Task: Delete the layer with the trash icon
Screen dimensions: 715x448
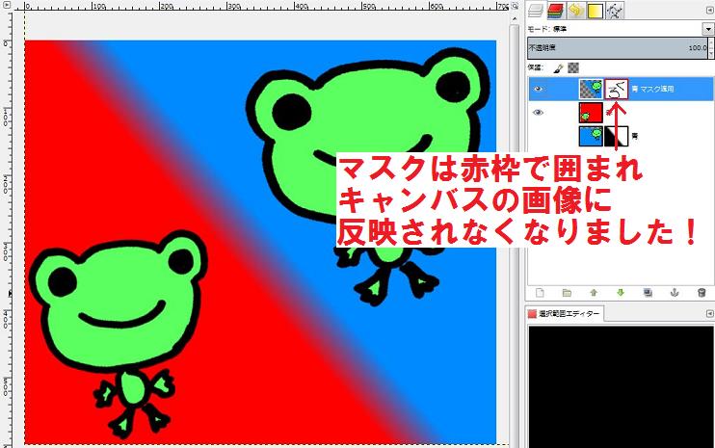Action: coord(702,293)
